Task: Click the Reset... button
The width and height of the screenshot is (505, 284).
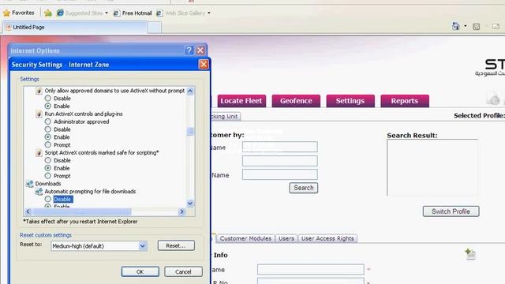Action: (x=176, y=245)
